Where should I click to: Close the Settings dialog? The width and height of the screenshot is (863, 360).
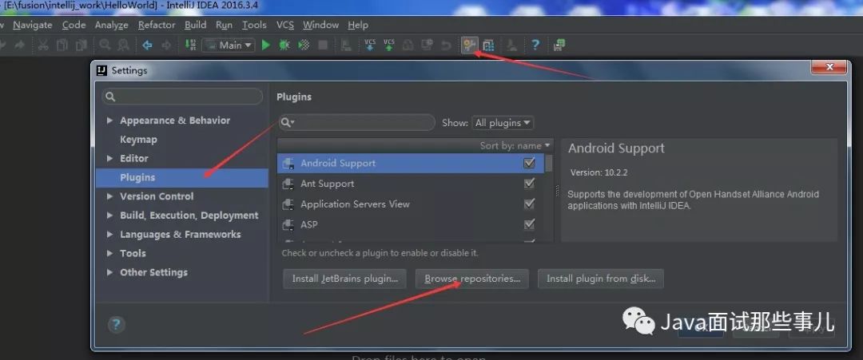[829, 67]
